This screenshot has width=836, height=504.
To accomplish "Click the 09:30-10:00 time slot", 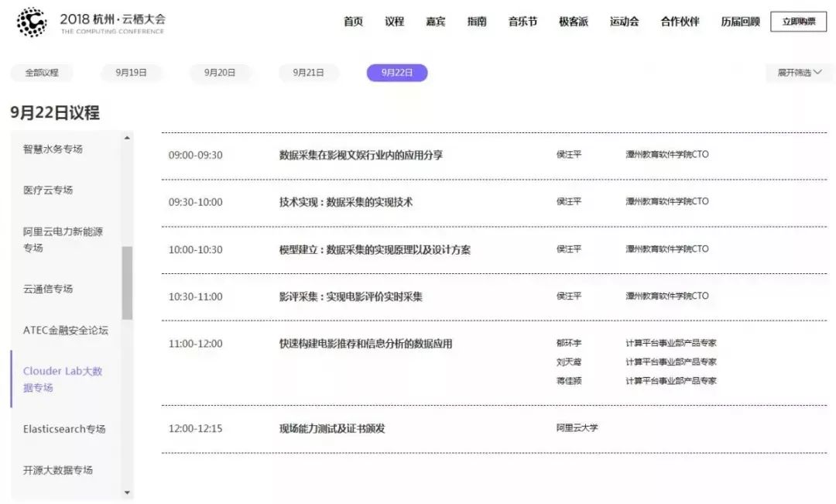I will [196, 202].
